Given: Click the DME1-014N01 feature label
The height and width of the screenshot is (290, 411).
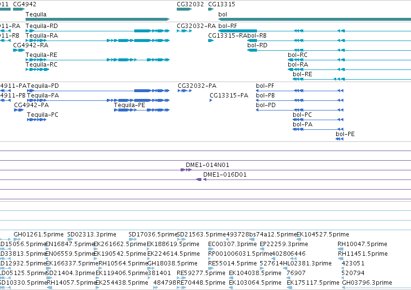Looking at the screenshot, I should coord(208,165).
